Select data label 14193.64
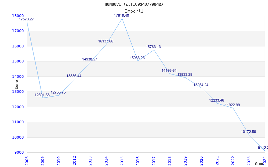 click(169, 70)
